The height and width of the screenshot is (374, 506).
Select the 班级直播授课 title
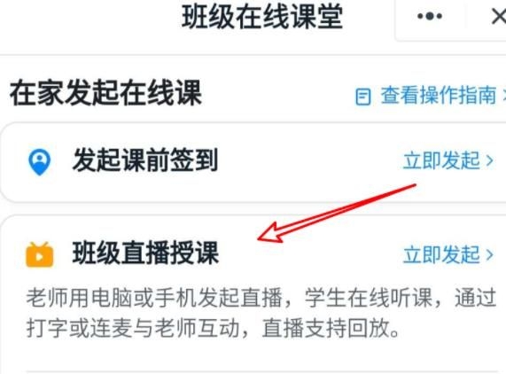point(145,253)
